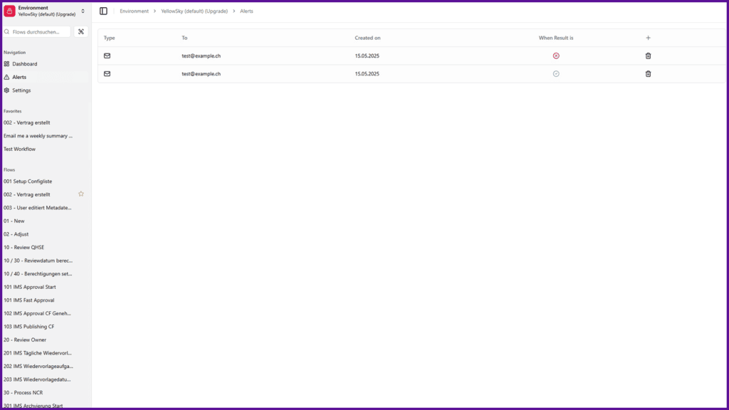Image resolution: width=729 pixels, height=410 pixels.
Task: Open flow 30 - Process NCR
Action: pos(23,393)
